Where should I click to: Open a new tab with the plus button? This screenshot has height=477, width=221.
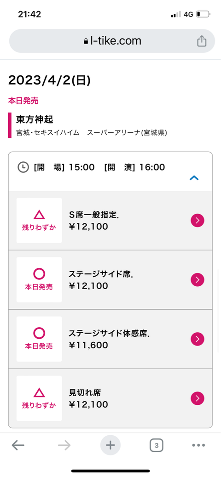110,445
